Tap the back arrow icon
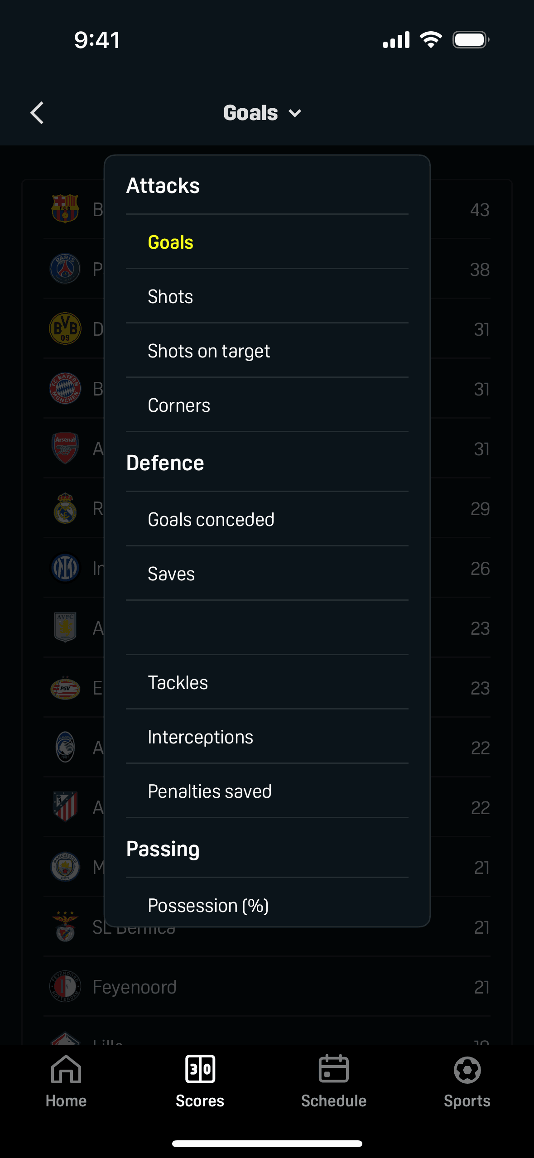Viewport: 534px width, 1158px height. [x=37, y=113]
